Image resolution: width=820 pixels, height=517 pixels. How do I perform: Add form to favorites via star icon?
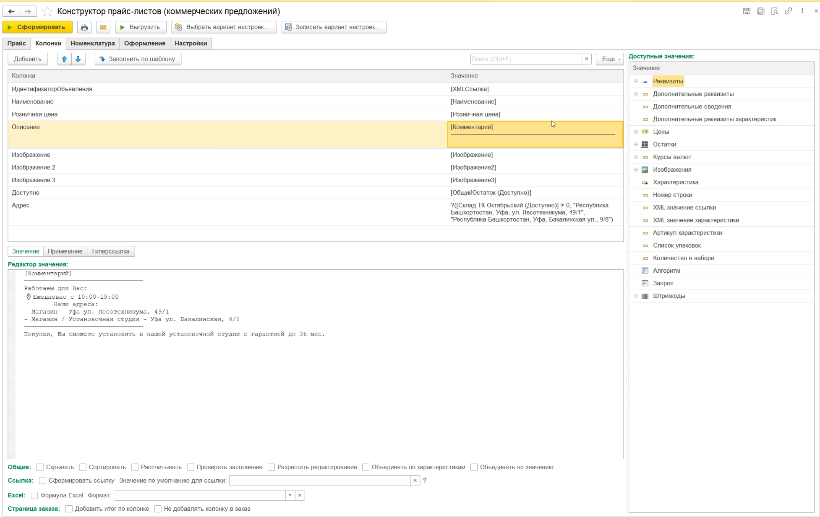pyautogui.click(x=47, y=12)
